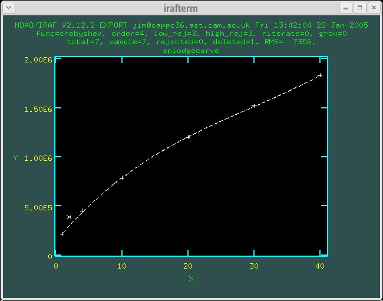Click the deleted data point marked with x
This screenshot has height=301, width=383.
point(69,217)
